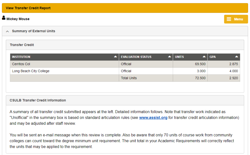Image resolution: width=250 pixels, height=155 pixels.
Task: Click the 2.875 GPA value
Action: pos(234,64)
